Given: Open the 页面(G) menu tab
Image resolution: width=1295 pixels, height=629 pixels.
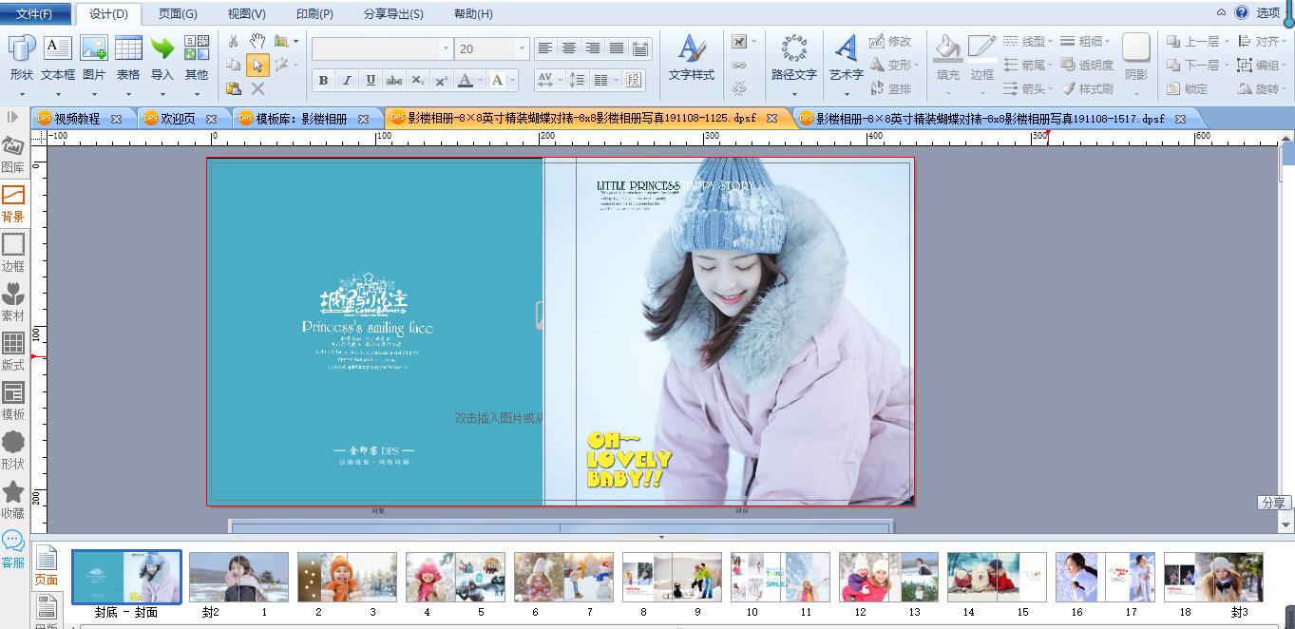Looking at the screenshot, I should tap(178, 14).
